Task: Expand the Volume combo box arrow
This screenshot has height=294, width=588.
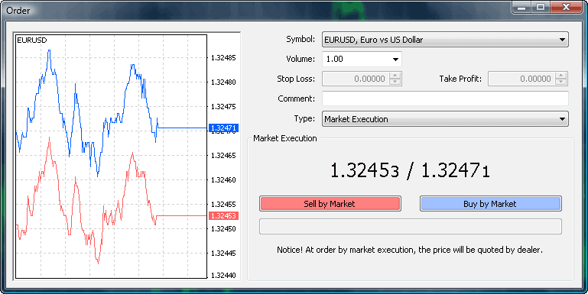Action: [395, 59]
